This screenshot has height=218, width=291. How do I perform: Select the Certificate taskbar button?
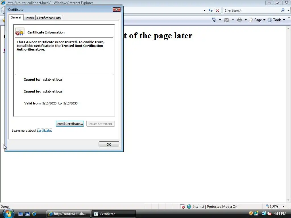(x=114, y=214)
